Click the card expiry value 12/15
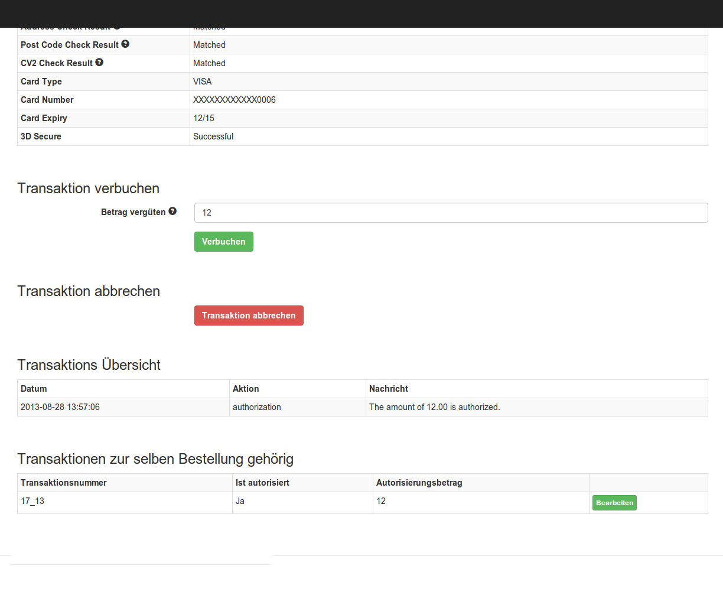This screenshot has height=592, width=723. [204, 118]
